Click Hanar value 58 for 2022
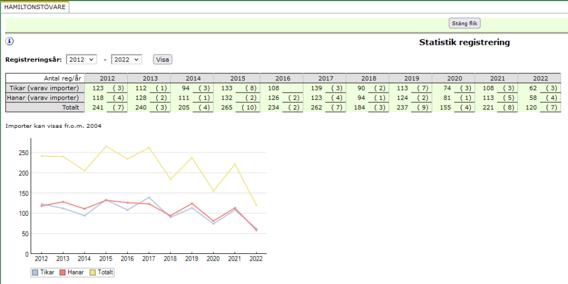568x284 pixels. click(533, 98)
